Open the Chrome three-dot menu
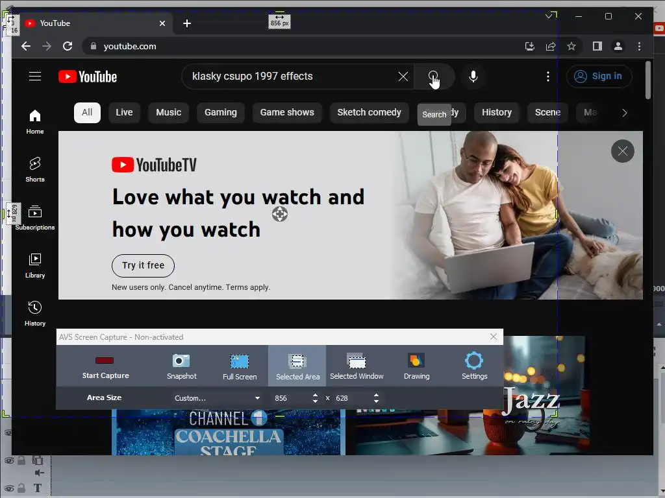Screen dimensions: 665x498 tap(639, 46)
